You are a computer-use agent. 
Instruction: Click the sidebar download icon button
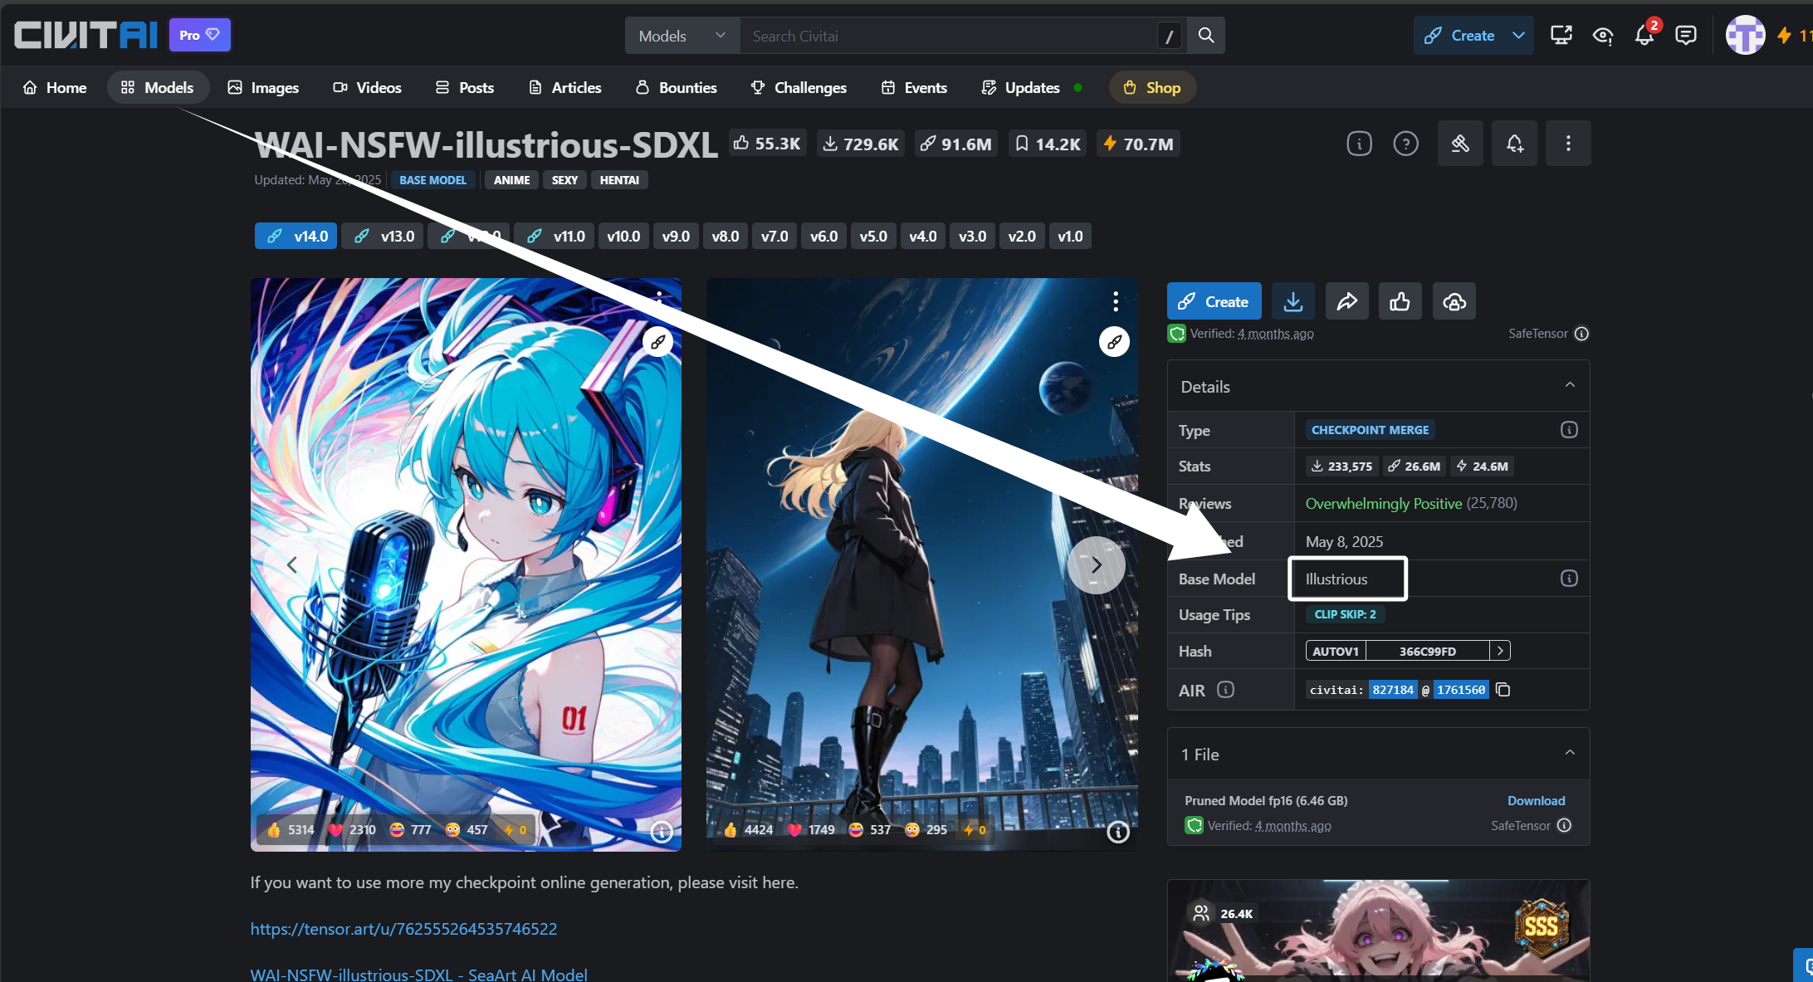1293,301
